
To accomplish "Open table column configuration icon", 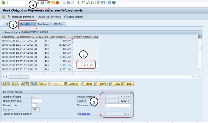I will tap(200, 37).
